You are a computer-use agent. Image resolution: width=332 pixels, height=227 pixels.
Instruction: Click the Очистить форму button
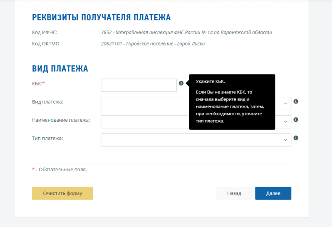(x=62, y=193)
